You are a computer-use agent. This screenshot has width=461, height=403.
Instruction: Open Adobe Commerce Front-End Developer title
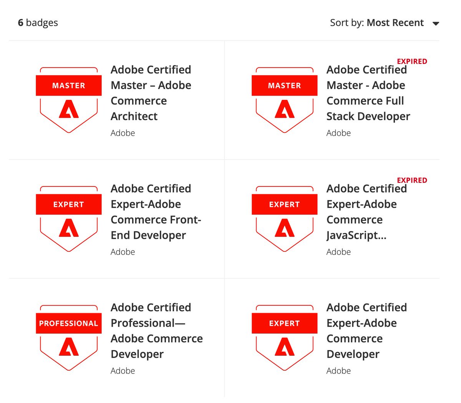(x=156, y=212)
